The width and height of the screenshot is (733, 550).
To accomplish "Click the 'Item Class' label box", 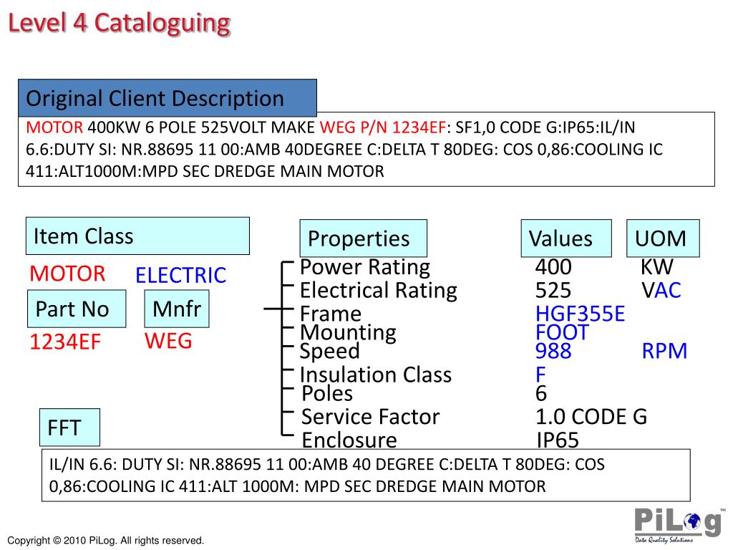I will (137, 236).
